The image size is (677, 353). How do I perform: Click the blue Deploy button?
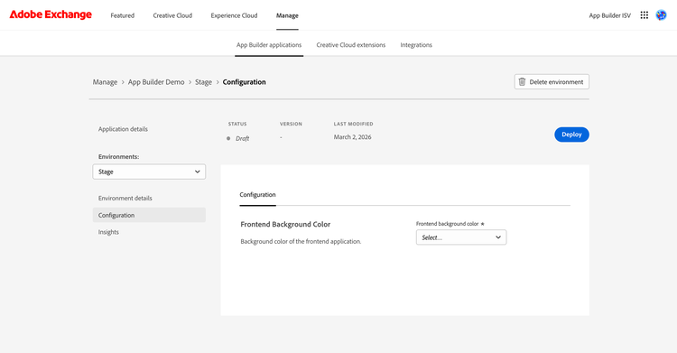(x=571, y=135)
